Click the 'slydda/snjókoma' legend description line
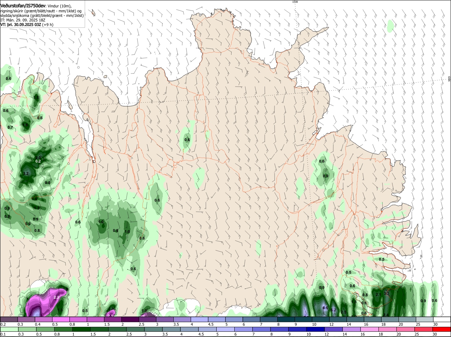 coord(42,15)
